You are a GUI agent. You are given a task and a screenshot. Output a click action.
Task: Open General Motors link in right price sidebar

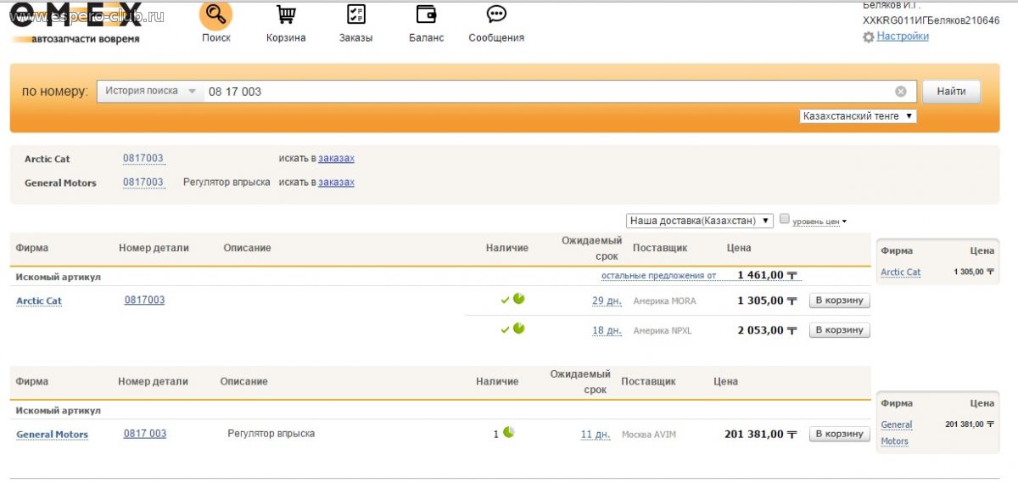point(896,433)
